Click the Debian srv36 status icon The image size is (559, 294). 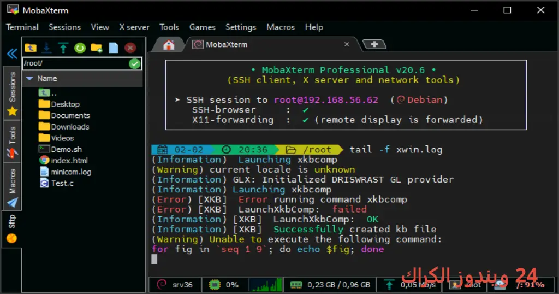pyautogui.click(x=162, y=284)
